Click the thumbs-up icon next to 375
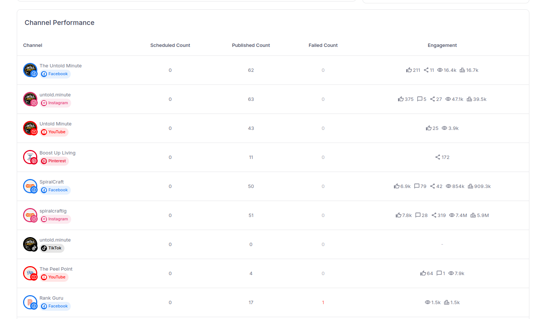 tap(401, 99)
